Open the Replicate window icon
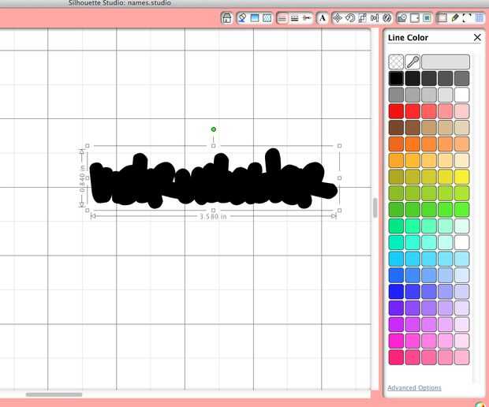Image resolution: width=489 pixels, height=407 pixels. 386,18
